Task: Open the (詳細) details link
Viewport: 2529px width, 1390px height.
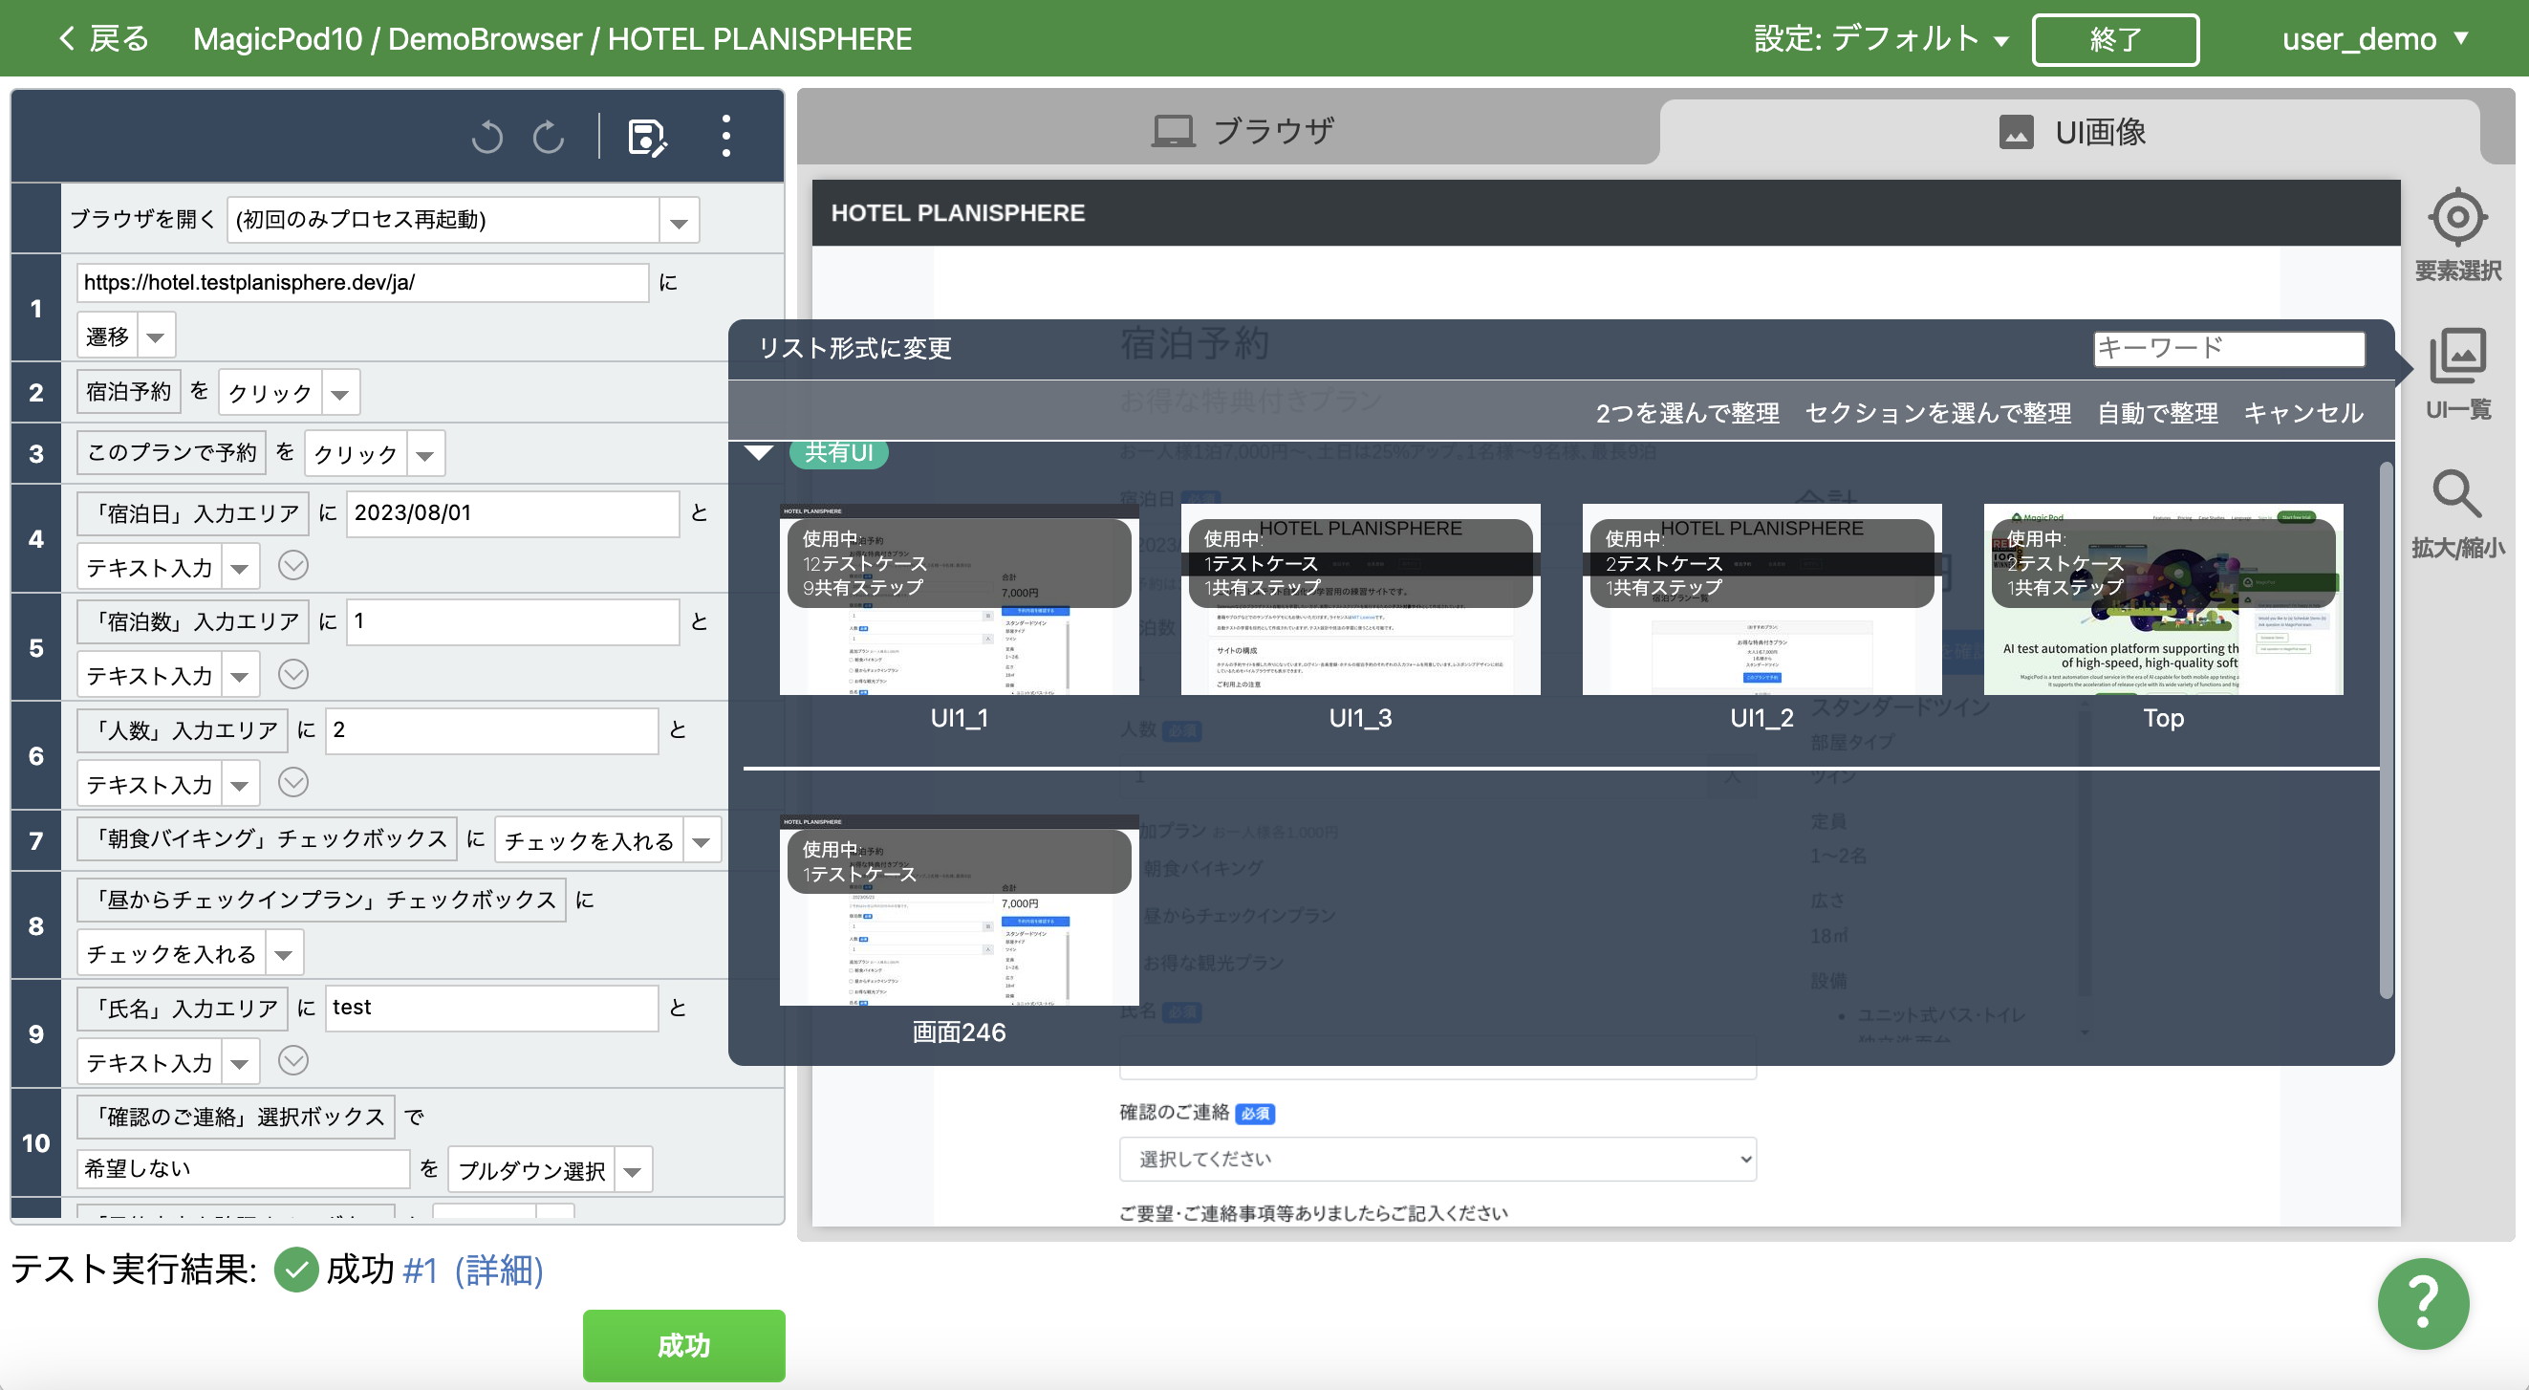Action: (x=499, y=1271)
